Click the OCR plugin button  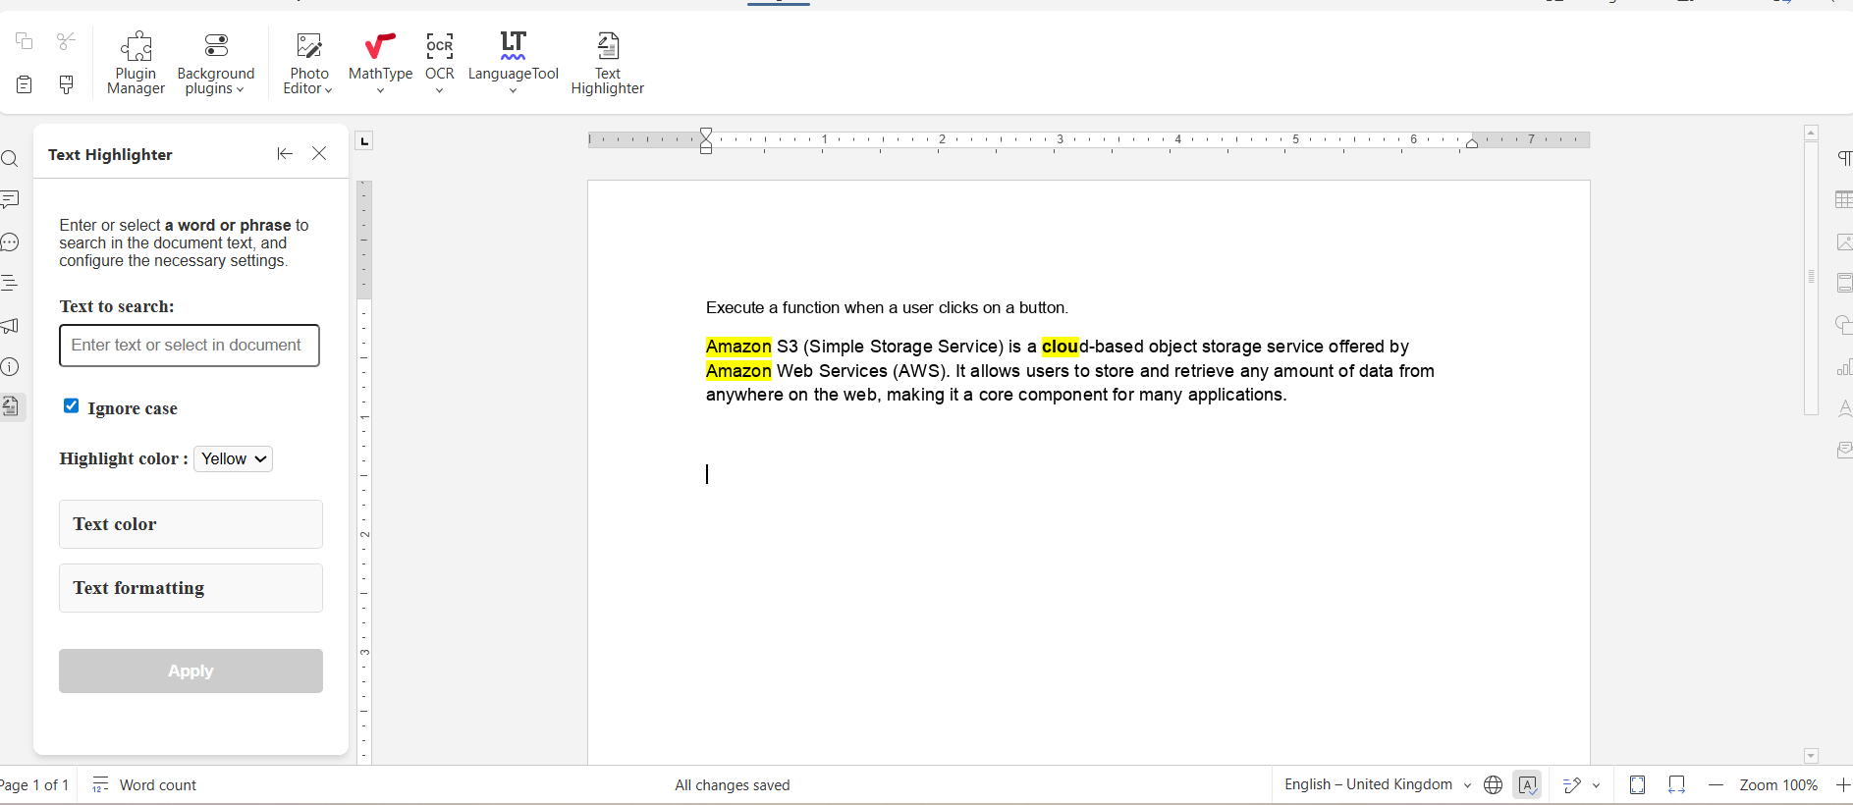tap(440, 55)
